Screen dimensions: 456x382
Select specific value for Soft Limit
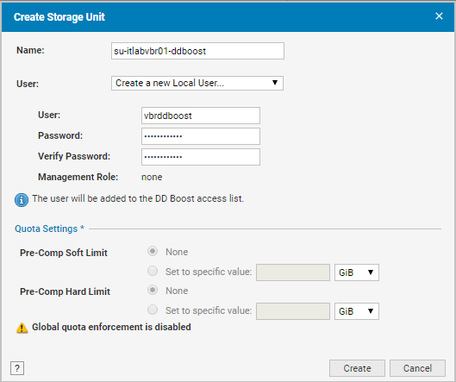tap(153, 271)
